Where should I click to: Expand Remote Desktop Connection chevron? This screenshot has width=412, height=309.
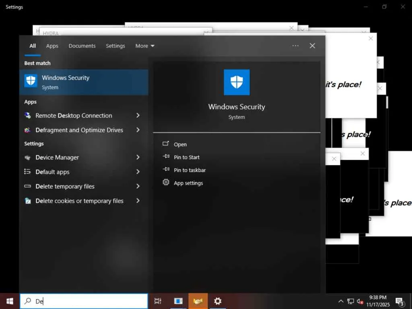pyautogui.click(x=138, y=115)
